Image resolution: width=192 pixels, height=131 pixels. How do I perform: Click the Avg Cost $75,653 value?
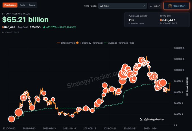pos(35,27)
